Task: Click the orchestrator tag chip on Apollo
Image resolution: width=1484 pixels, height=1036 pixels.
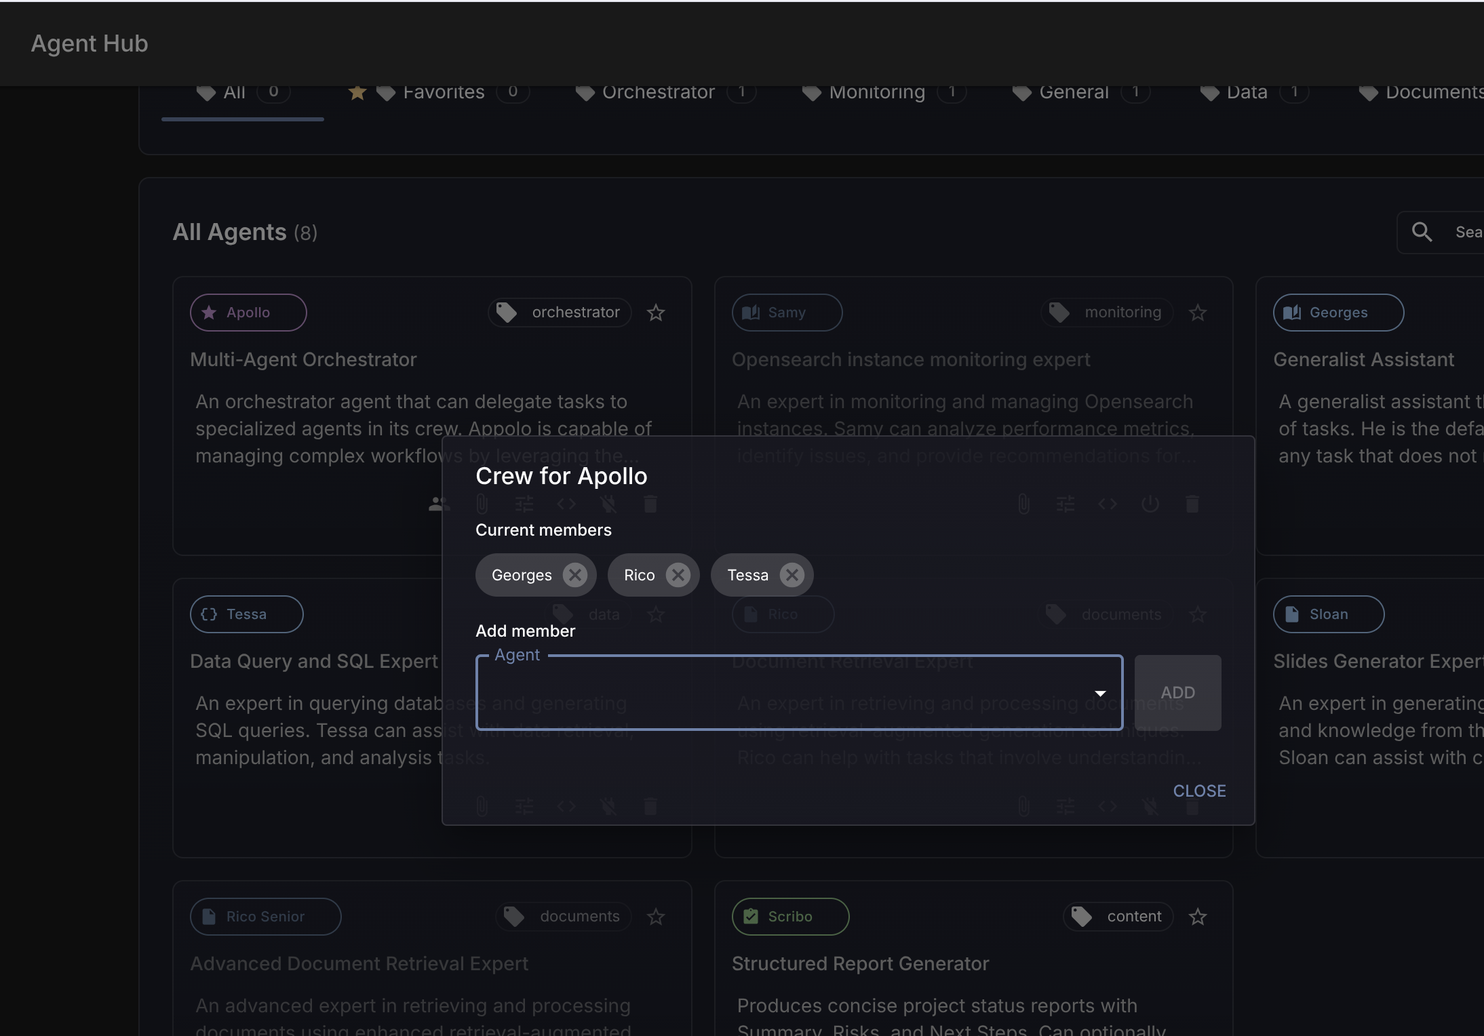Action: coord(560,313)
